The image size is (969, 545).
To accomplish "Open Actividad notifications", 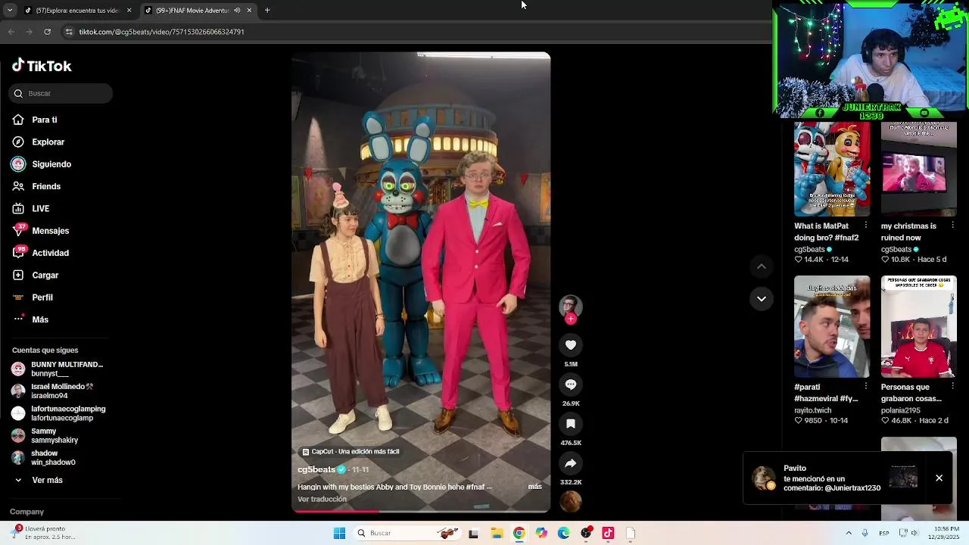I will (50, 253).
